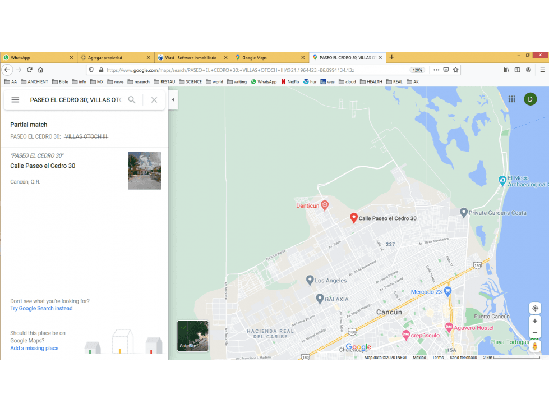Screen dimensions: 549x412
Task: Open the REAL bookmarks folder
Action: click(394, 81)
